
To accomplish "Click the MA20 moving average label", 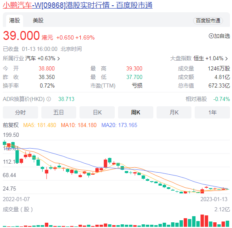I will click(119, 125).
